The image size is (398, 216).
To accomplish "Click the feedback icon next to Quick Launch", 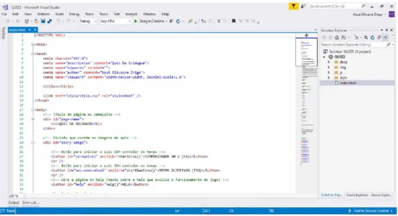I will [303, 6].
